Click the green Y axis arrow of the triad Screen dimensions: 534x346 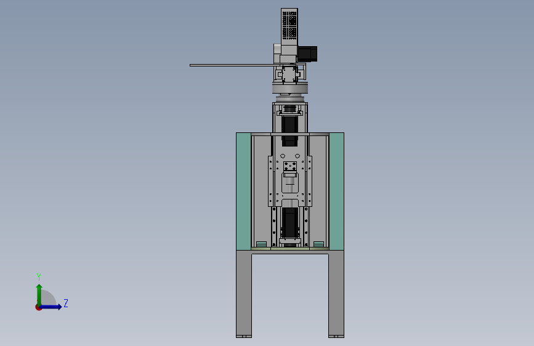click(x=39, y=294)
